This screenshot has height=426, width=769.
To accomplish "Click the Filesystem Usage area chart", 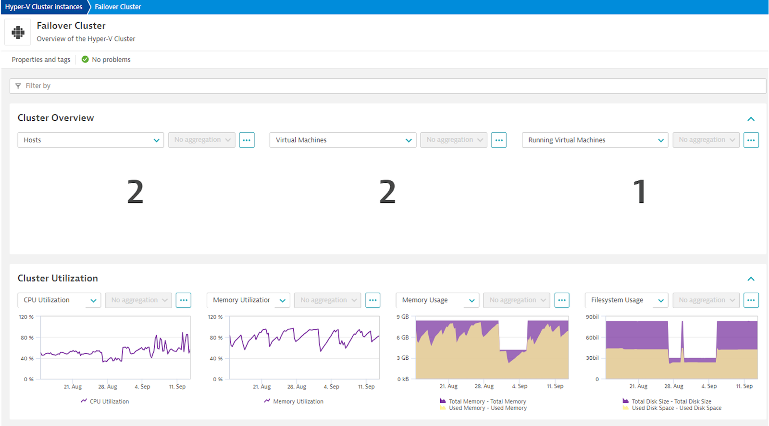I will pyautogui.click(x=682, y=348).
